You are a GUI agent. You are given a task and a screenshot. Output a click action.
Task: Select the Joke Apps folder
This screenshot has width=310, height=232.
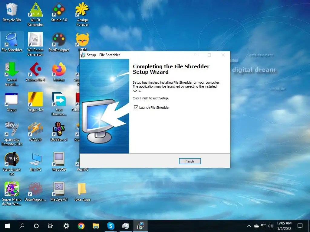(x=82, y=192)
